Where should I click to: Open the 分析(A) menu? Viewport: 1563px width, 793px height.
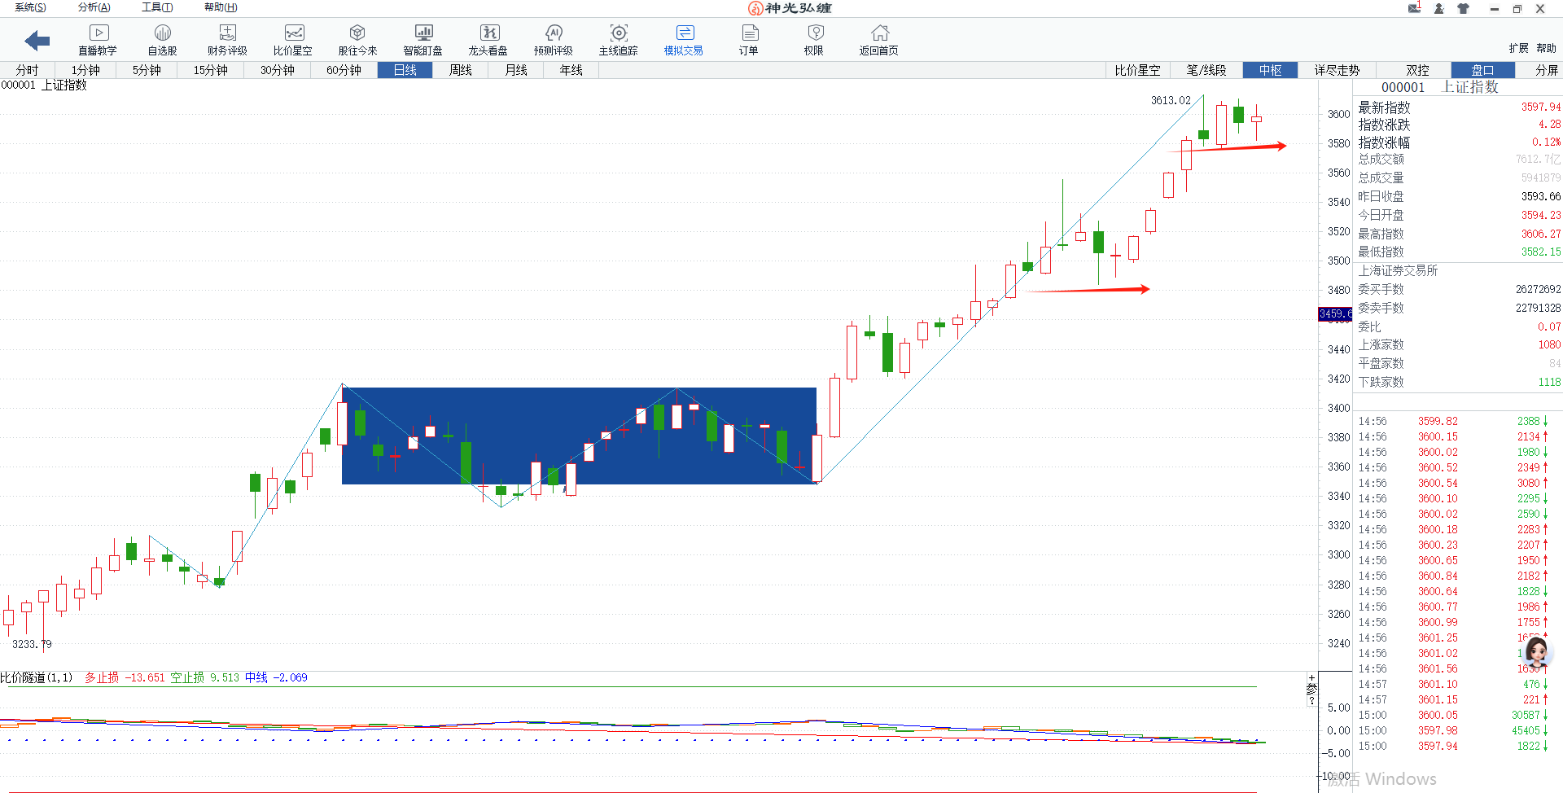point(94,7)
